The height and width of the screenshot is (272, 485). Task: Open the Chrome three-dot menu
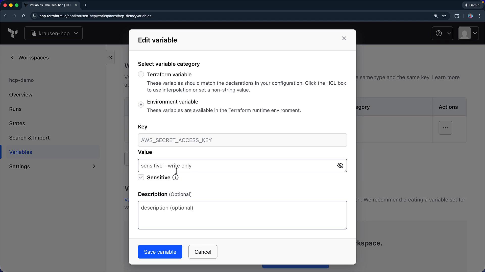pos(479,16)
